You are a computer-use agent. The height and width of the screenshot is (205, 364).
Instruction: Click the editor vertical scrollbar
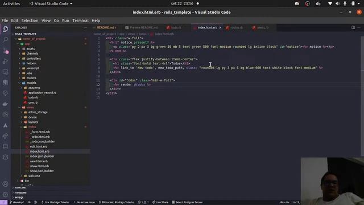tap(362, 96)
